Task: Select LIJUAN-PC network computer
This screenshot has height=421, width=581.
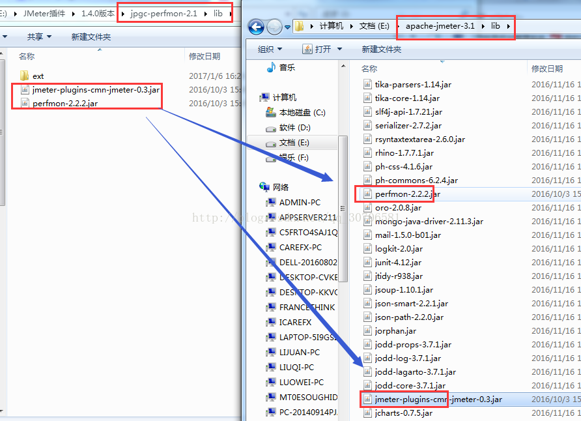Action: (x=292, y=352)
